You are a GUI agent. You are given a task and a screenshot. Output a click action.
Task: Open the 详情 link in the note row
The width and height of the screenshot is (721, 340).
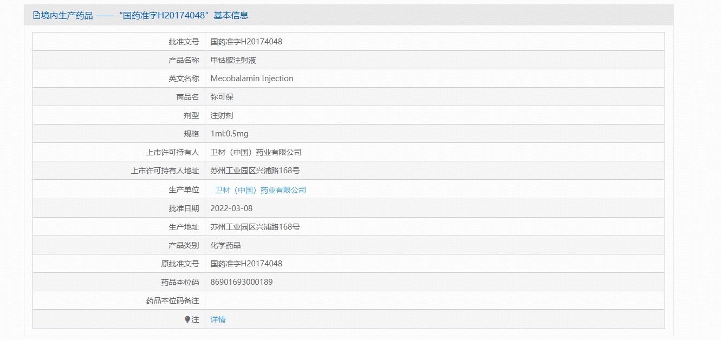coord(218,319)
